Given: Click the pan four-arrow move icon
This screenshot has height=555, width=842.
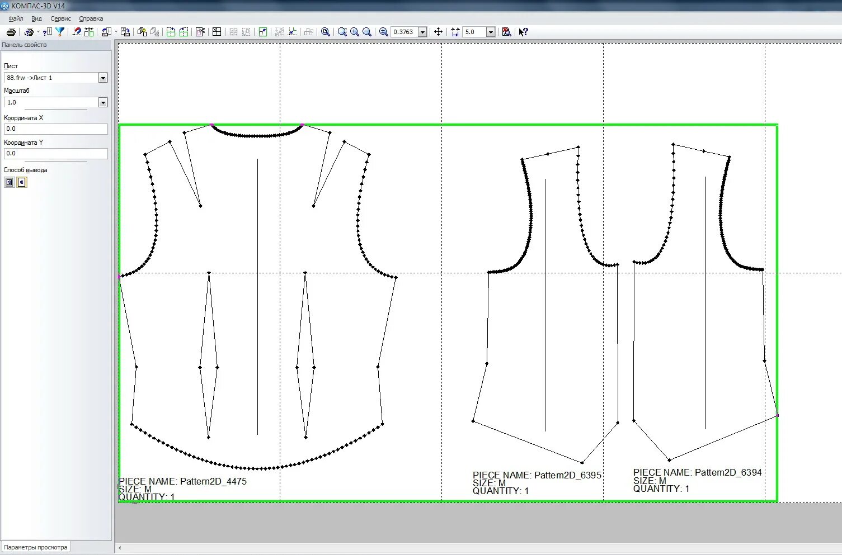Looking at the screenshot, I should click(x=438, y=32).
